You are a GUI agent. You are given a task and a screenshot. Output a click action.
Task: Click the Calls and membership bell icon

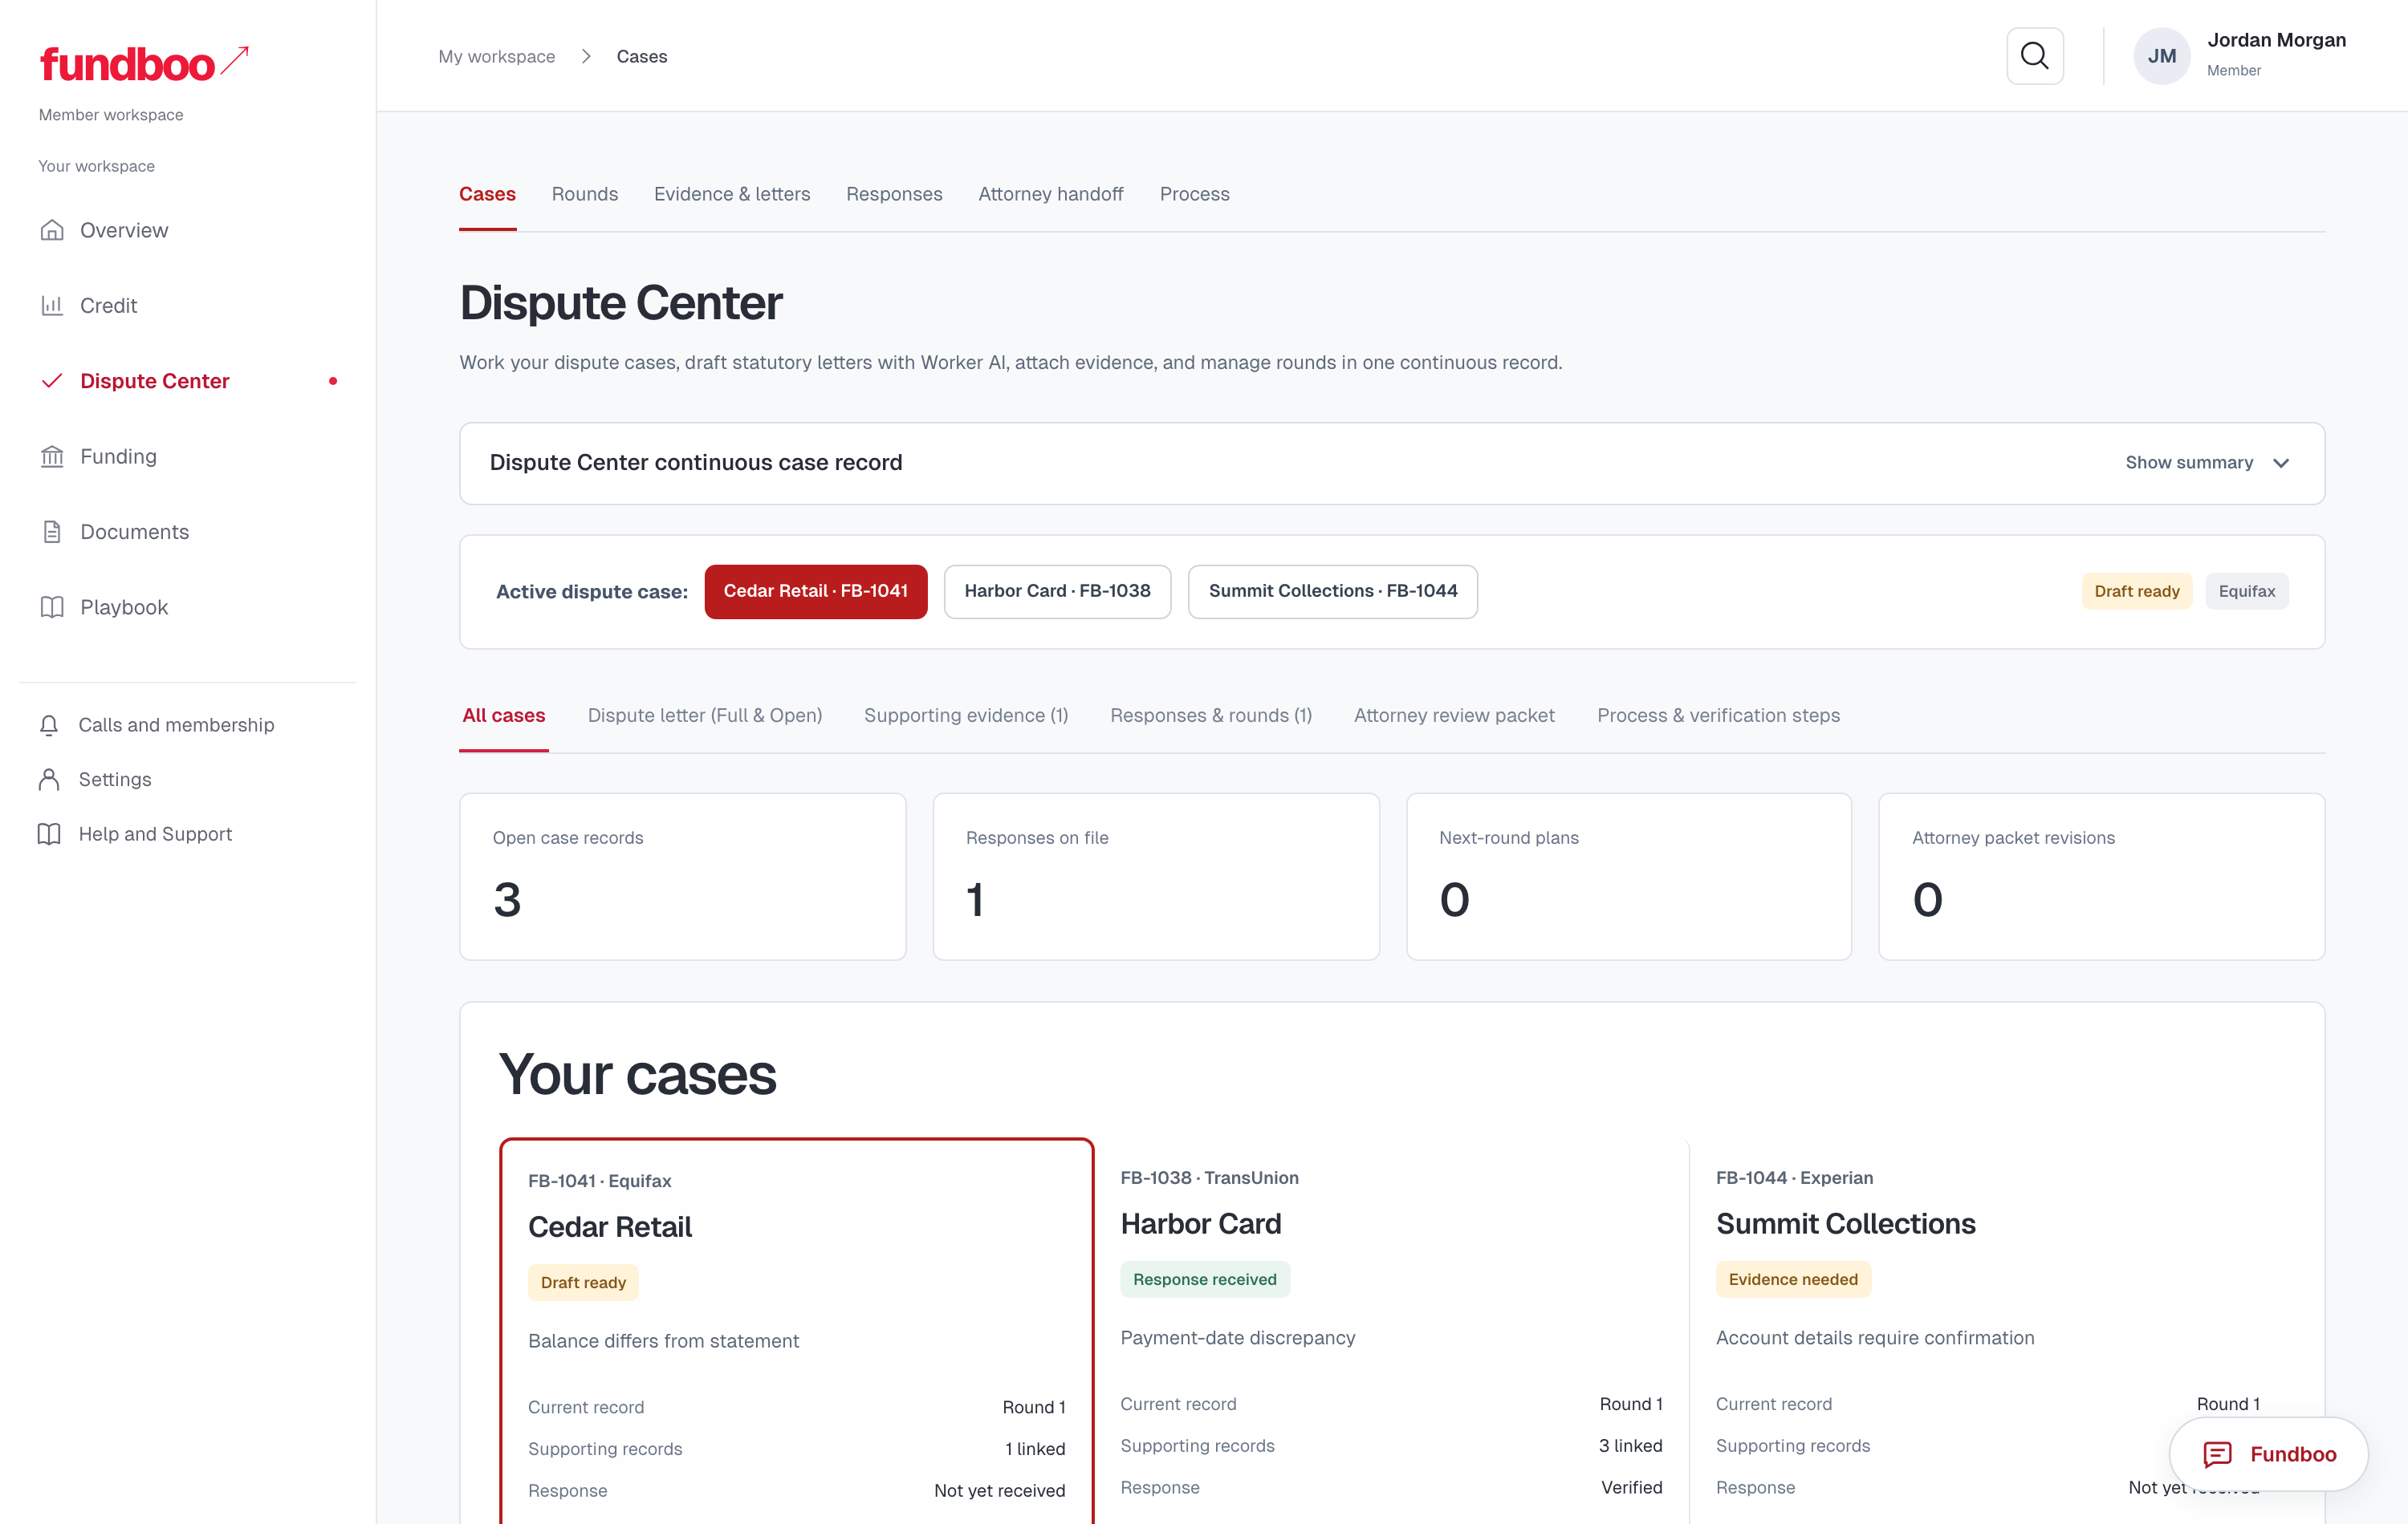click(49, 724)
